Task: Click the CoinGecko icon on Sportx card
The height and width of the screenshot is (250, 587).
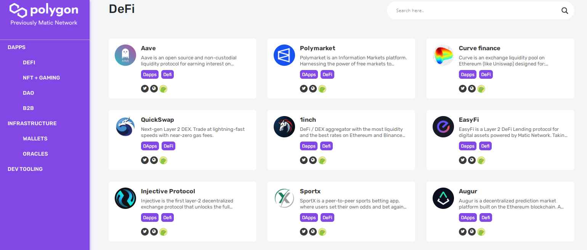Action: 322,232
